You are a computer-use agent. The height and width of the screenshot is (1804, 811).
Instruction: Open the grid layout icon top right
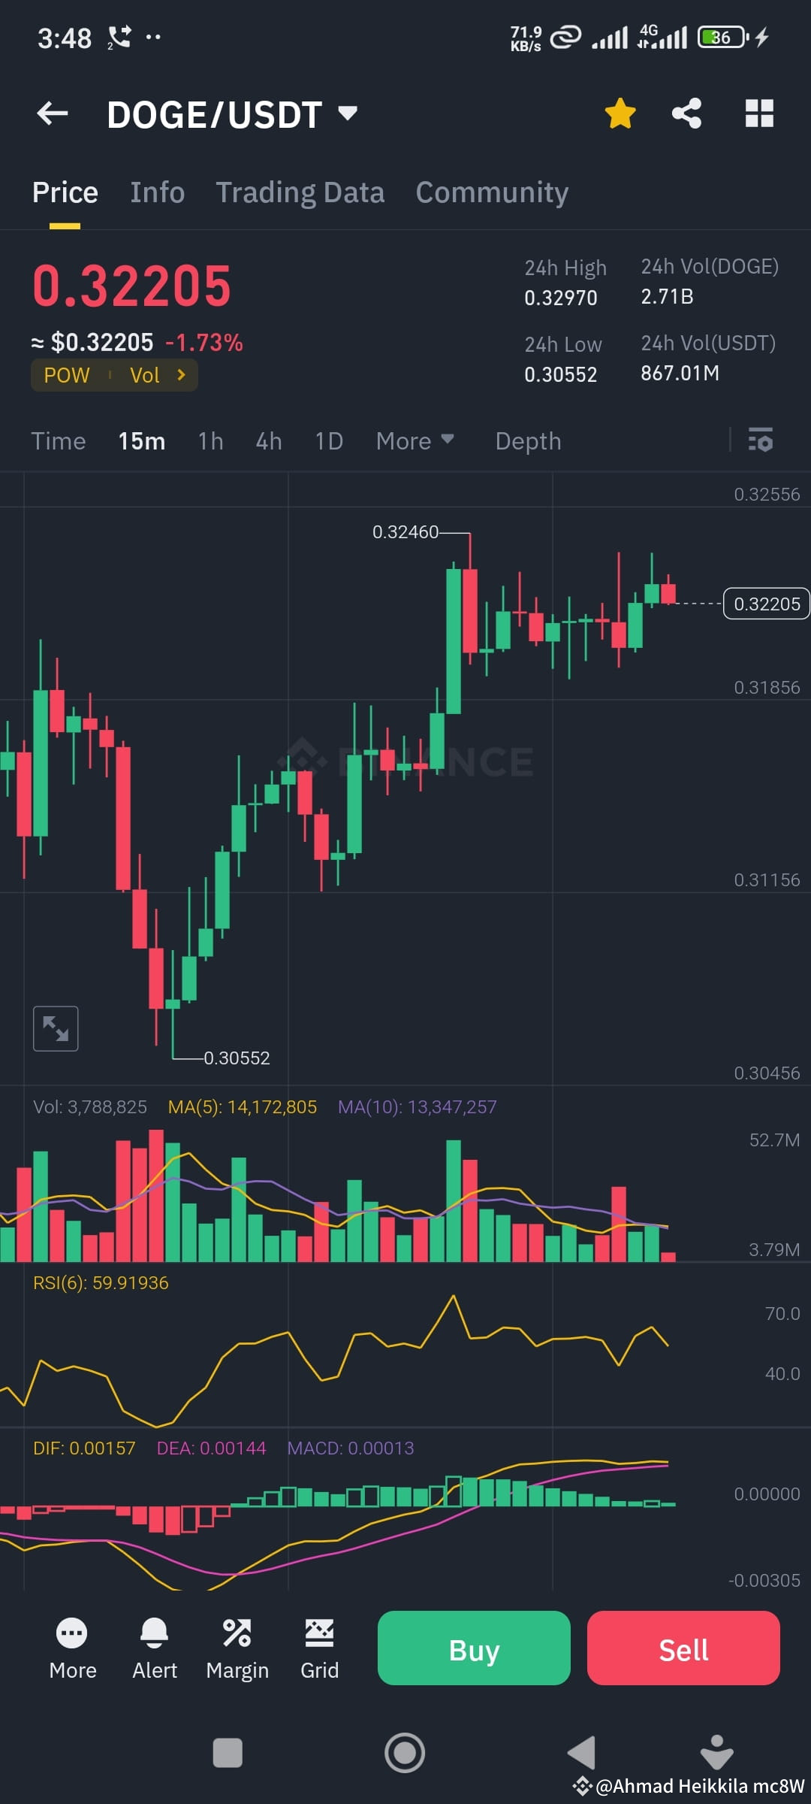pyautogui.click(x=758, y=113)
